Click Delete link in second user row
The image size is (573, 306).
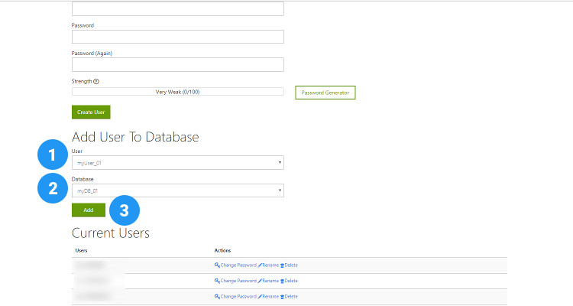[291, 281]
